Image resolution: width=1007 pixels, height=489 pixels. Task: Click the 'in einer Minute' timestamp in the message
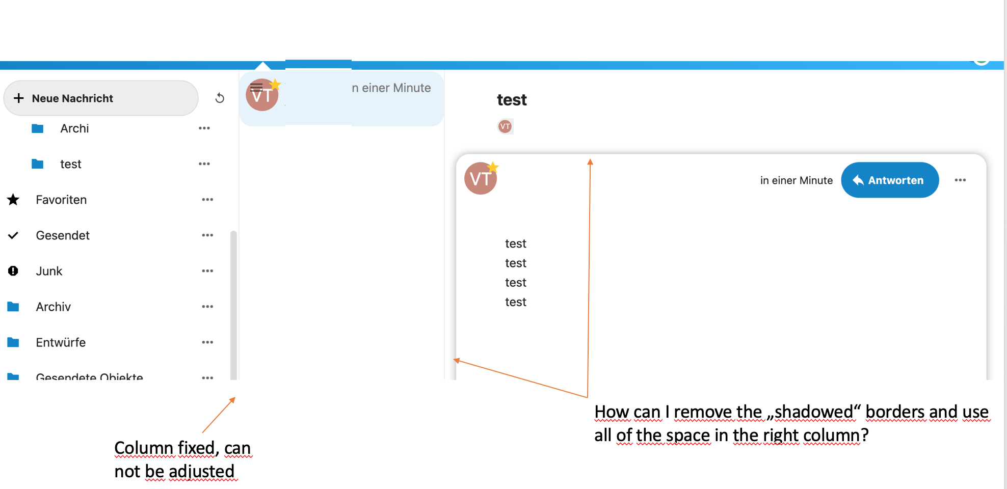pos(796,180)
